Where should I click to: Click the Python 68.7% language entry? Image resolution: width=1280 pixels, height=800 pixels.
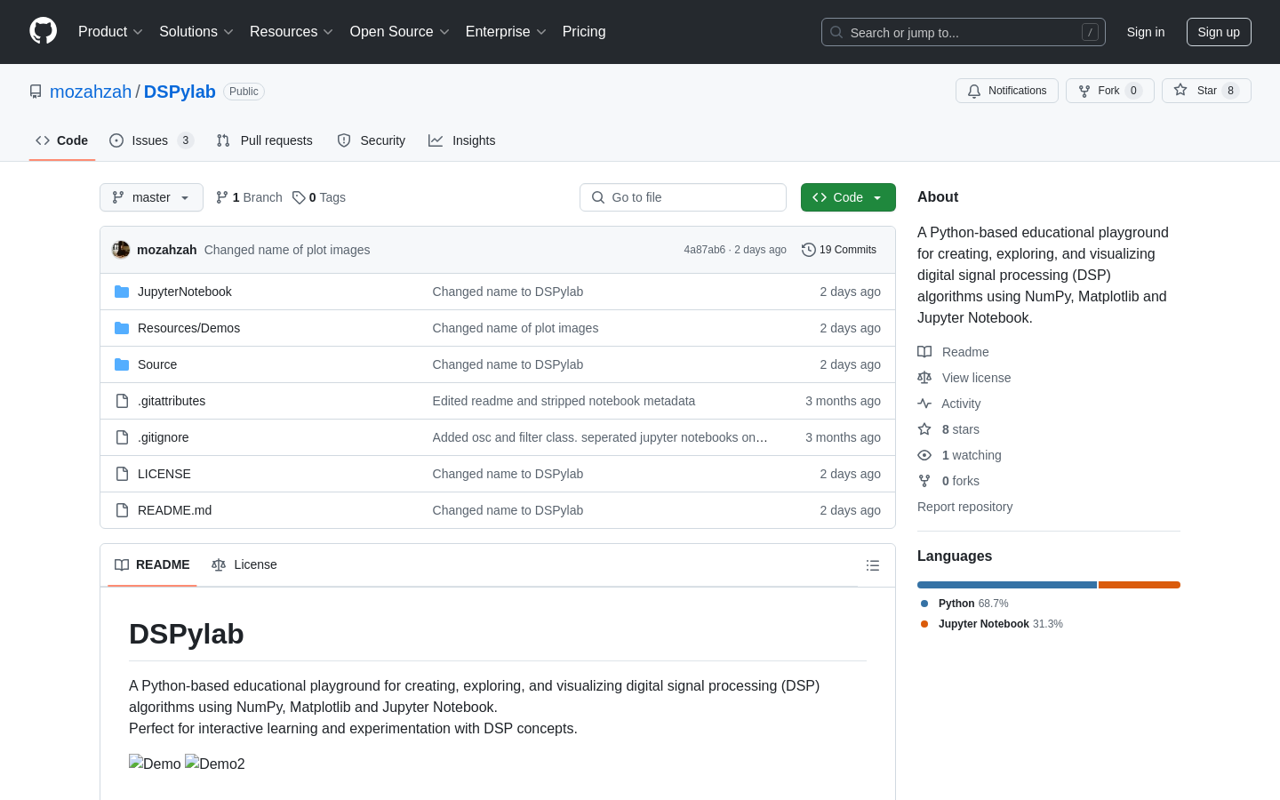[964, 604]
